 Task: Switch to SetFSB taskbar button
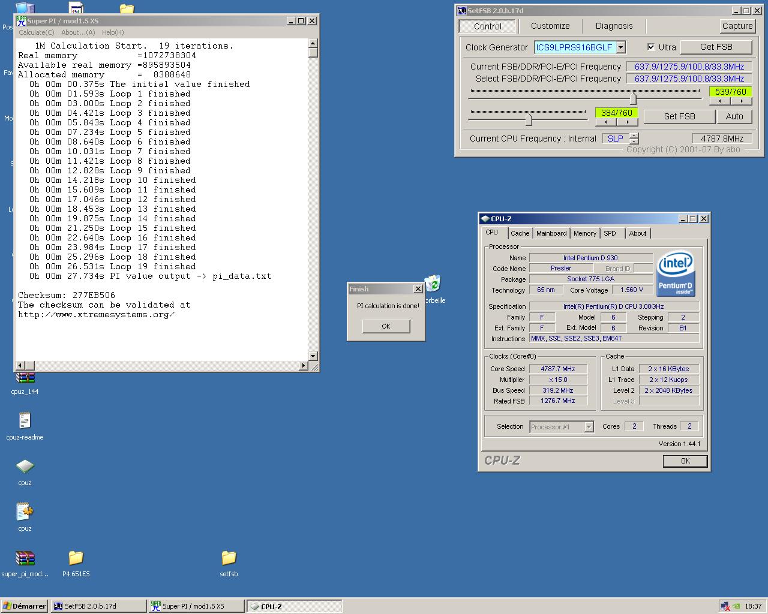tap(98, 606)
